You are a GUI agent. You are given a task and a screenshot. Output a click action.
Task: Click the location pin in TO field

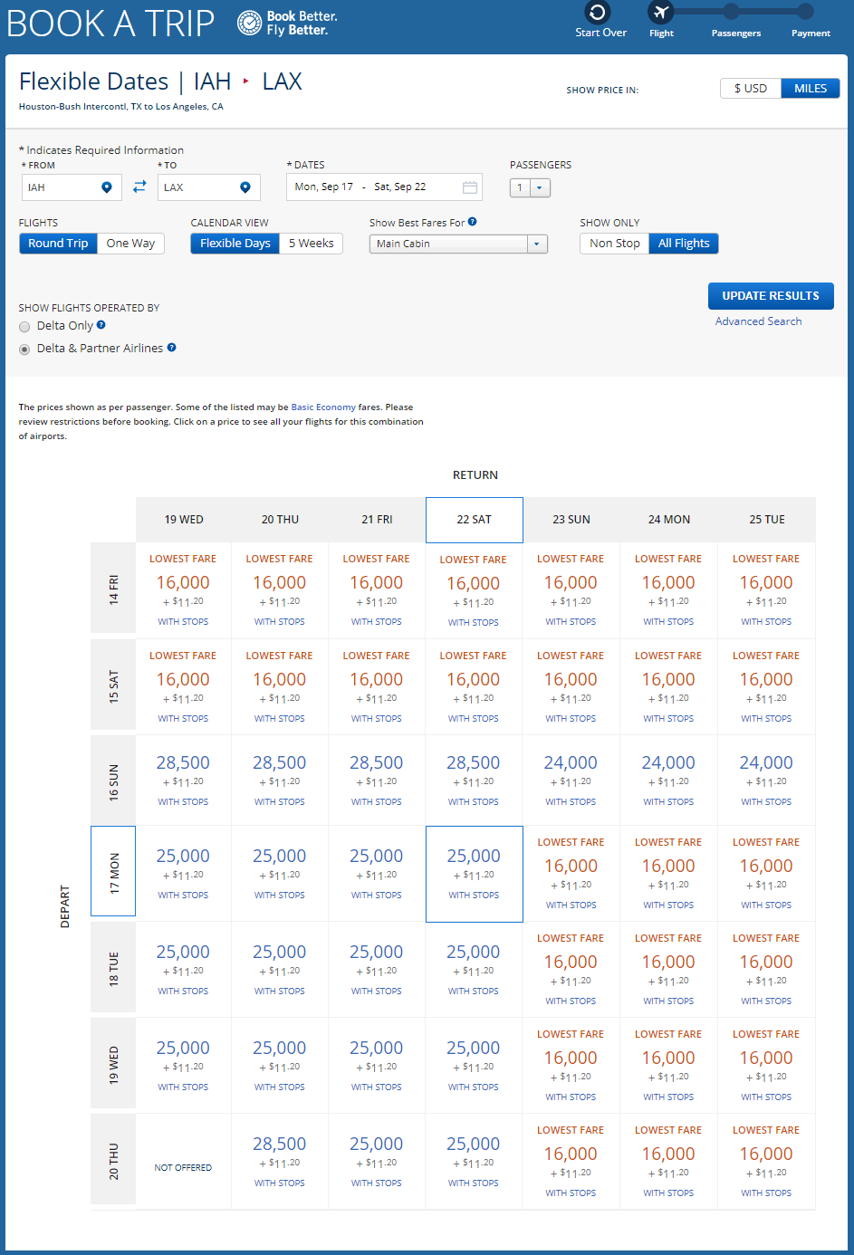click(x=245, y=187)
